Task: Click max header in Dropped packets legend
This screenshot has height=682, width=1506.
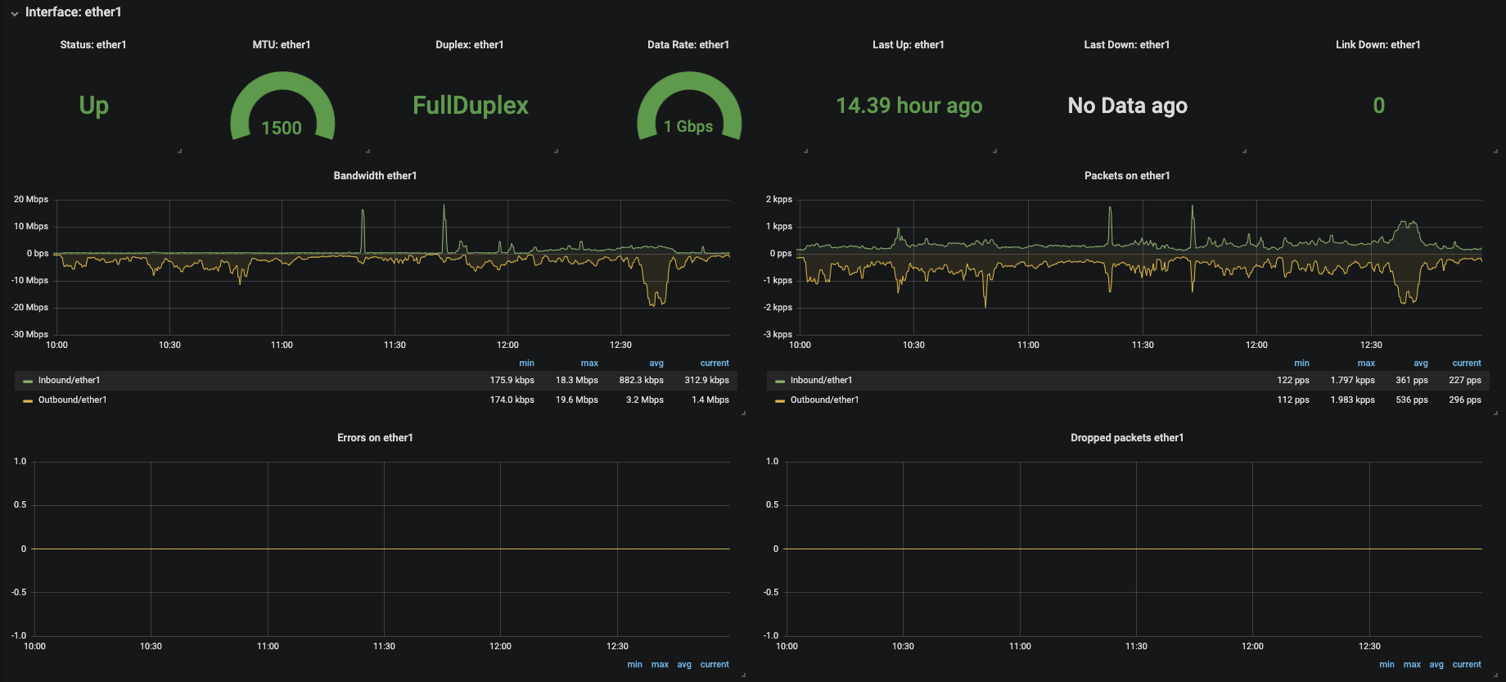Action: [x=1412, y=665]
